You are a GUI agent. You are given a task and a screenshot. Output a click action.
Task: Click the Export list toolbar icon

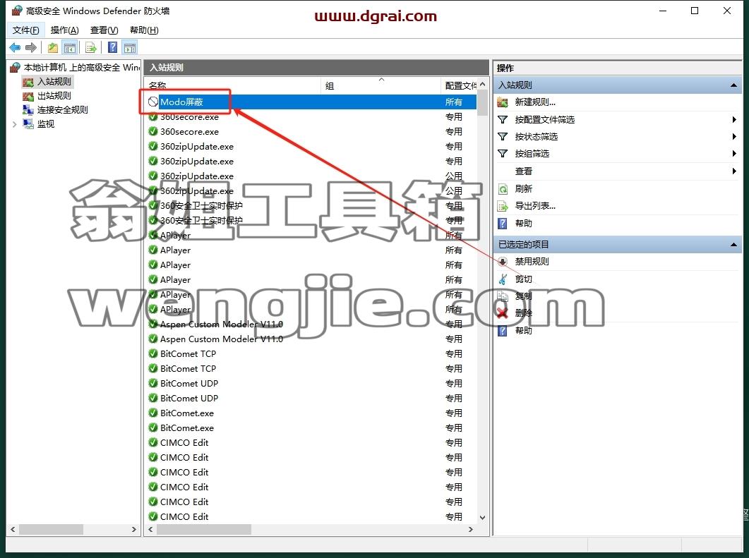coord(91,48)
